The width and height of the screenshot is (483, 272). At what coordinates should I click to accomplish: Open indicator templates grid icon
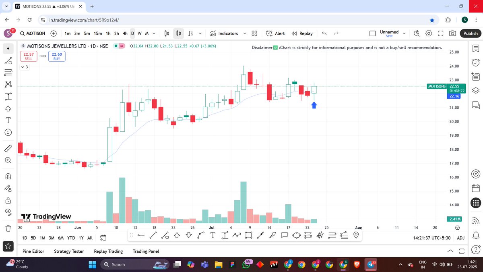click(254, 33)
